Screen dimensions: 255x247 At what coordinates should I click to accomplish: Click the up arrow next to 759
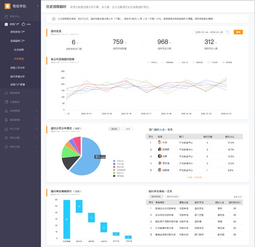(126, 43)
